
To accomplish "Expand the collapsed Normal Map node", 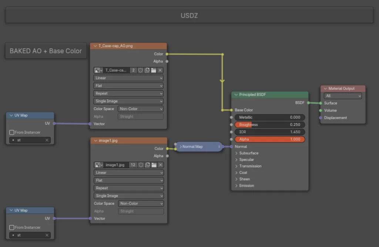I will click(x=181, y=147).
